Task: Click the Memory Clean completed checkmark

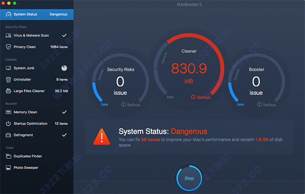Action: point(64,112)
